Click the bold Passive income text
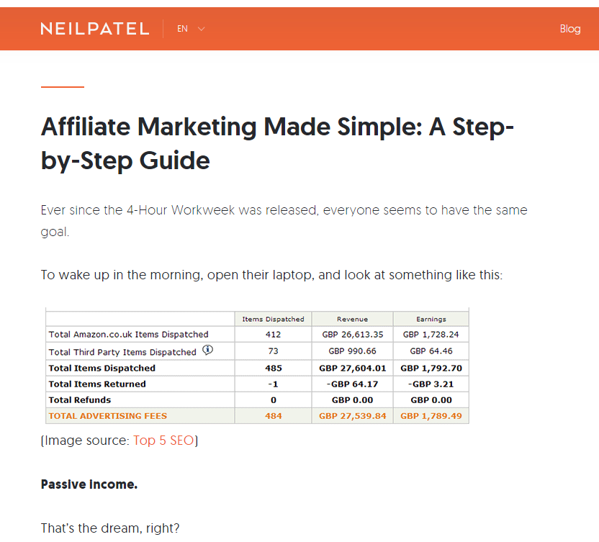599x542 pixels. coord(89,484)
